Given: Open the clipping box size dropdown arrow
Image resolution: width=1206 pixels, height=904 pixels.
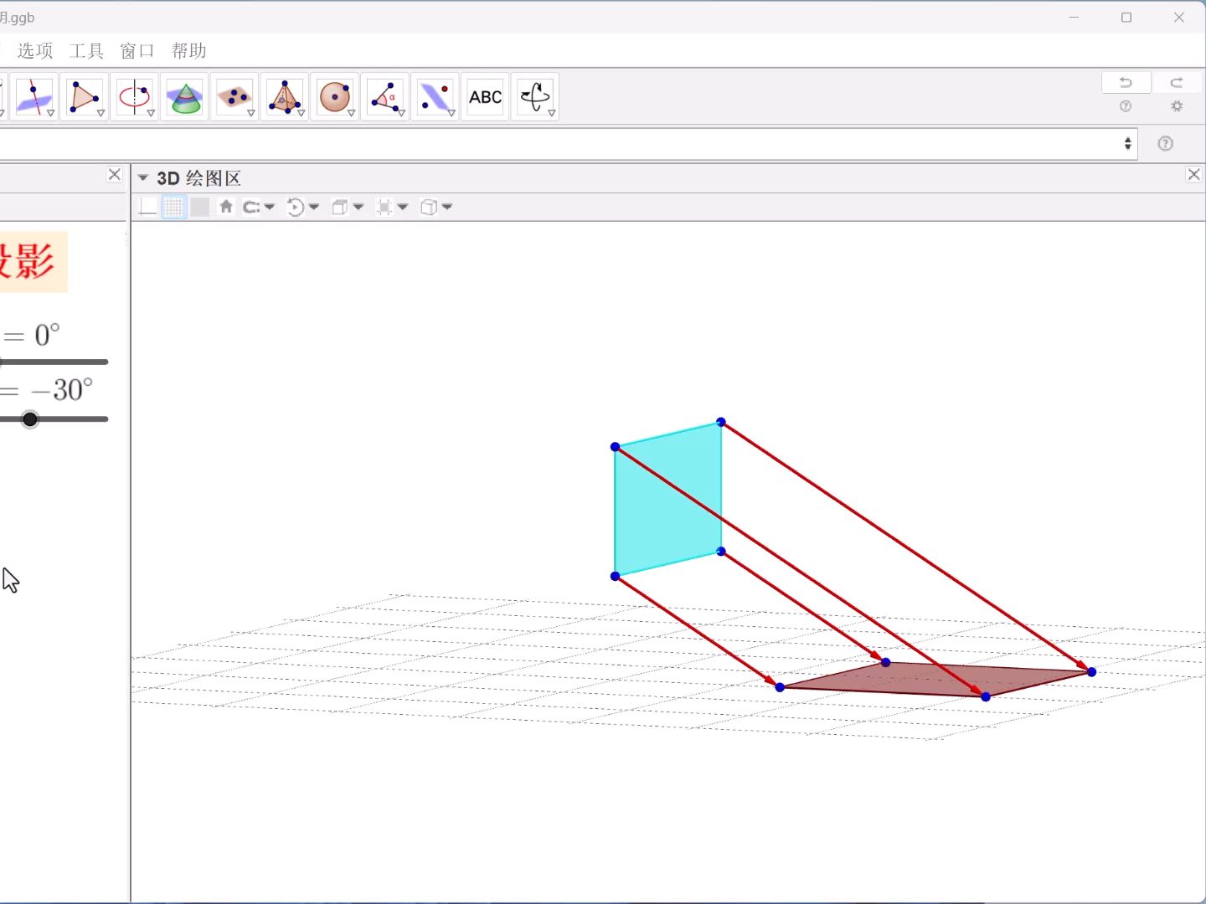Looking at the screenshot, I should [403, 207].
